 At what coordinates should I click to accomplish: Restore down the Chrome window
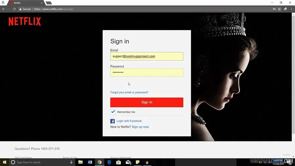pyautogui.click(x=281, y=3)
